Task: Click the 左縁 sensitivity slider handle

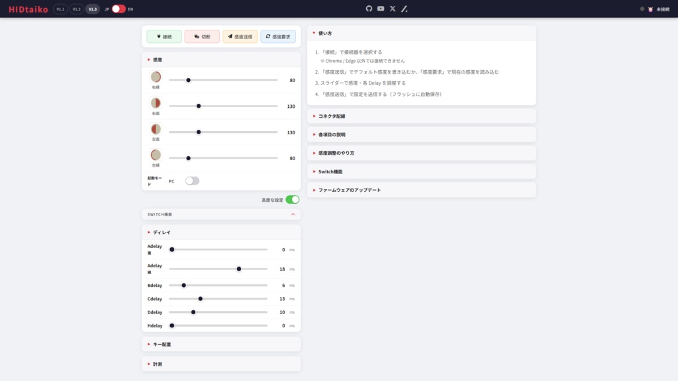Action: [188, 158]
